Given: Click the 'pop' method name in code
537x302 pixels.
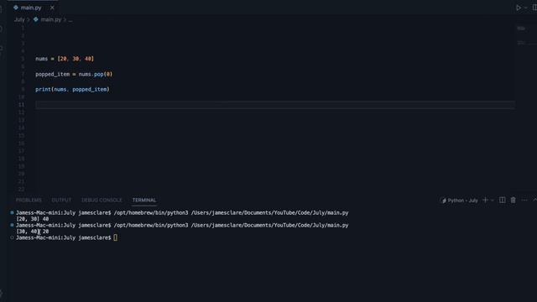Looking at the screenshot, I should click(x=99, y=75).
